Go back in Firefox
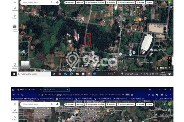The width and height of the screenshot is (184, 122). 14,95
